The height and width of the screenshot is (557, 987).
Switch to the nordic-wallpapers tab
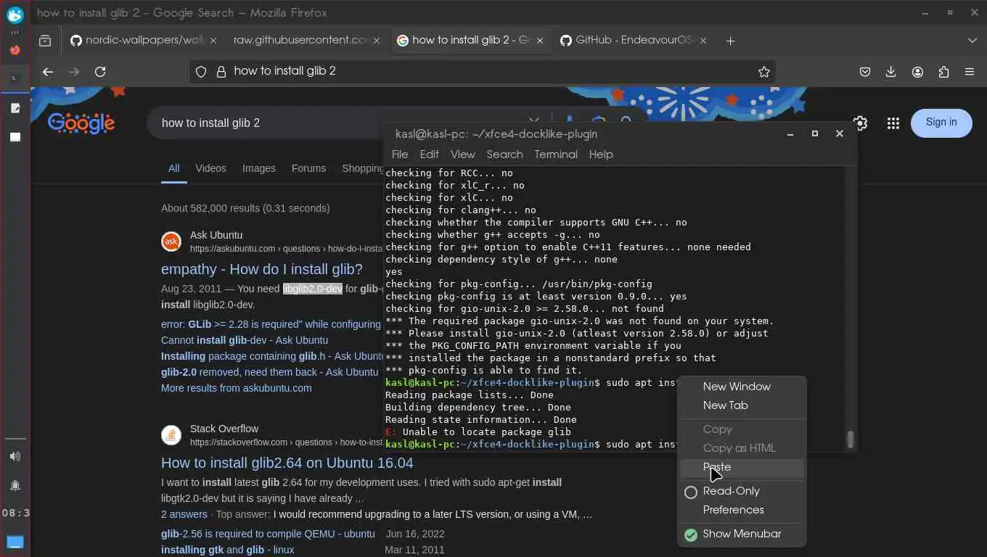(x=142, y=41)
